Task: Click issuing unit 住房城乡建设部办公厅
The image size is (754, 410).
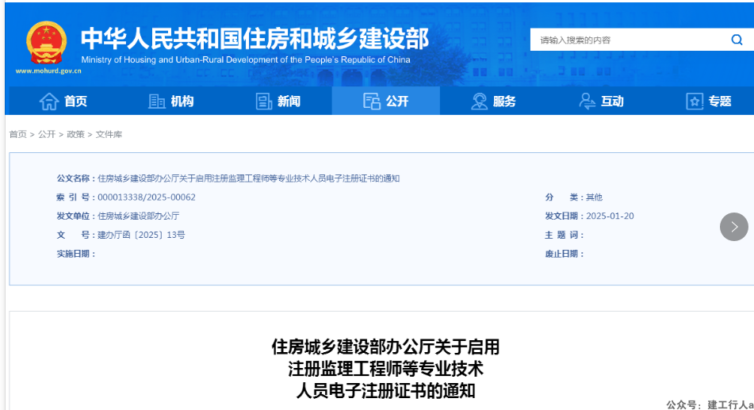Action: click(x=139, y=216)
